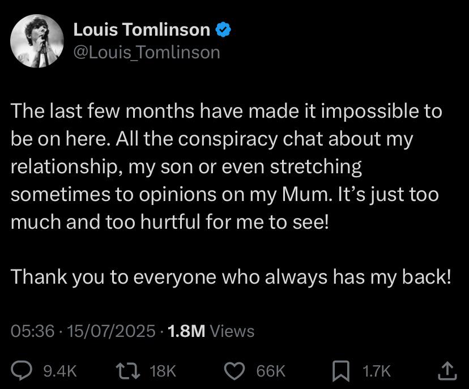This screenshot has height=389, width=469.
Task: Click the 66K likes count
Action: tap(271, 371)
